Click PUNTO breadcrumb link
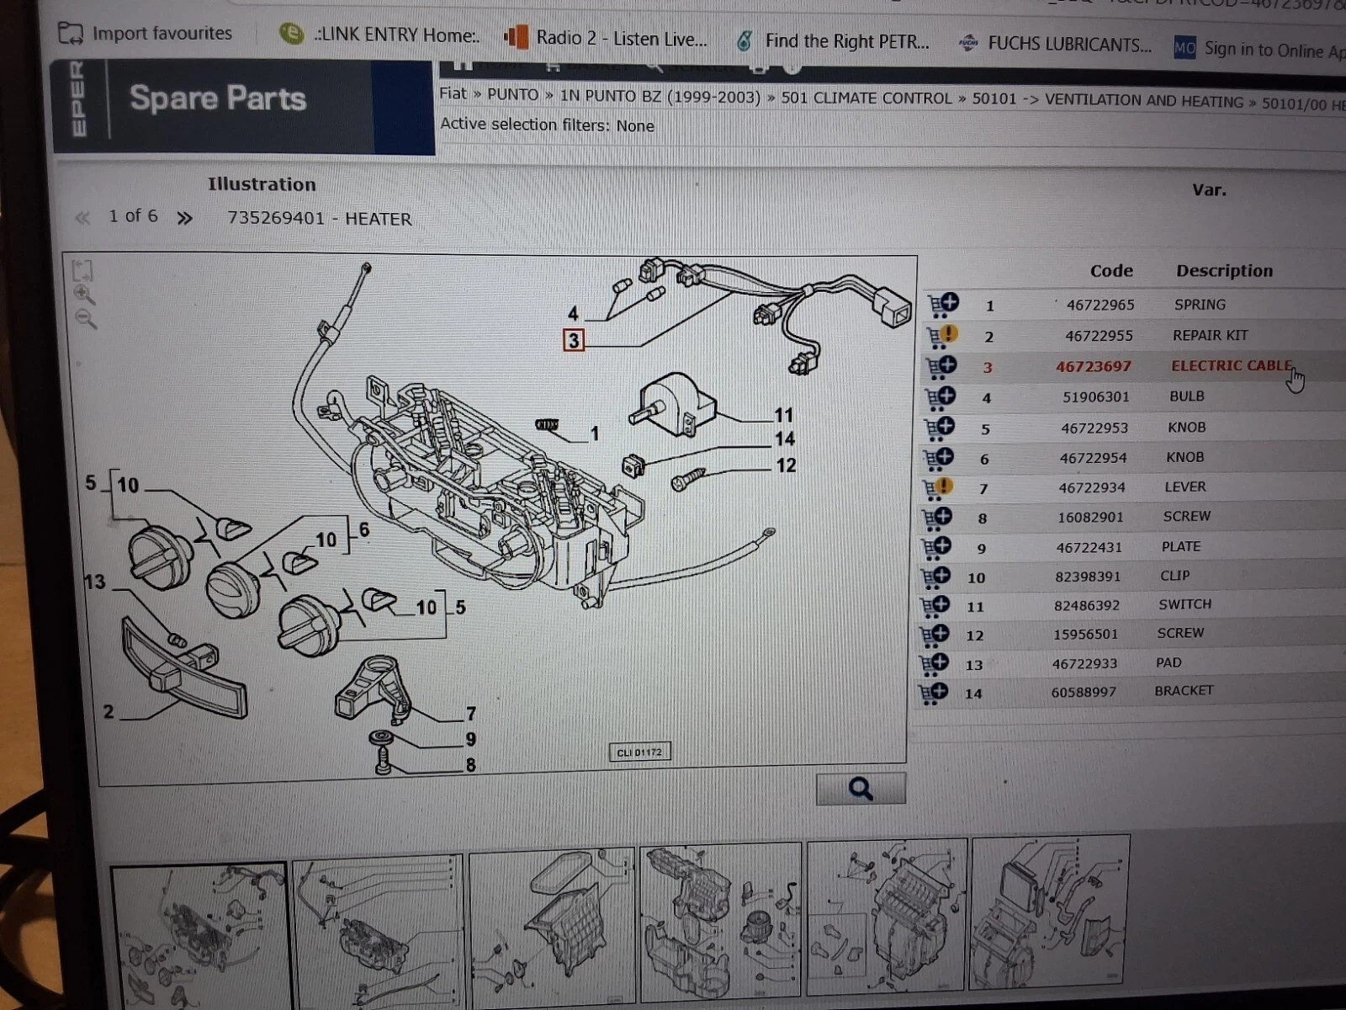Viewport: 1346px width, 1010px height. (512, 94)
